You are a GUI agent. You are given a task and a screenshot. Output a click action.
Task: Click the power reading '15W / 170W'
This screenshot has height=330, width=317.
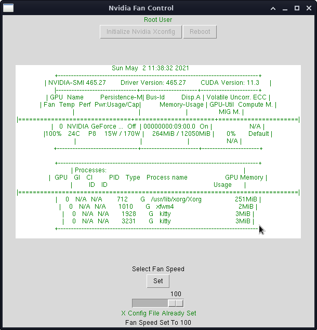click(x=122, y=134)
